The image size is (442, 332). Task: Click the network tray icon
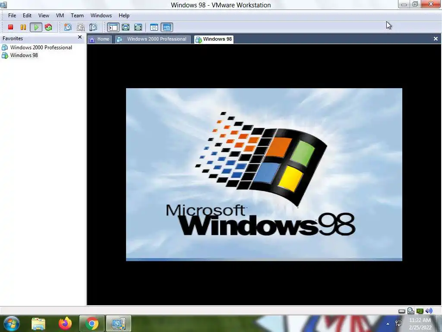pos(398,323)
